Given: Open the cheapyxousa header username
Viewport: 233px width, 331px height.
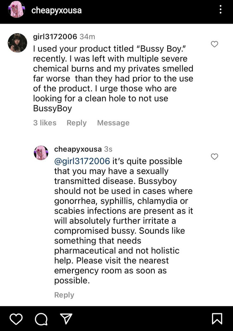Looking at the screenshot, I should (x=56, y=10).
